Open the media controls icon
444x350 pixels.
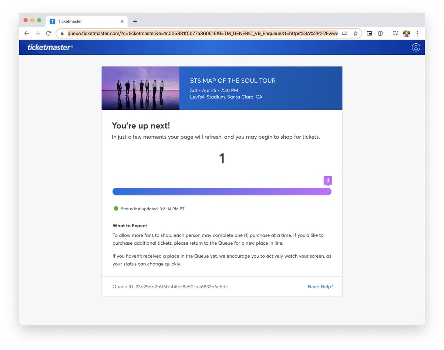coord(395,33)
